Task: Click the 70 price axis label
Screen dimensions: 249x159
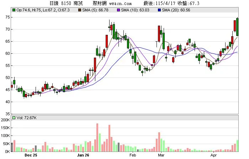Action: 7,29
